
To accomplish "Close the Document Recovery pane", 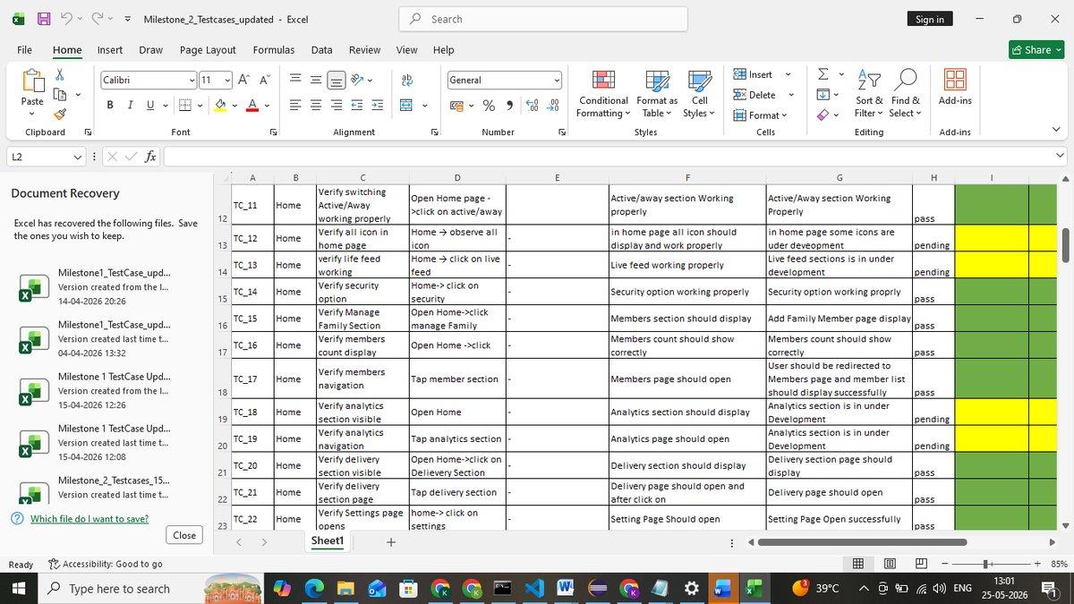I will (184, 535).
